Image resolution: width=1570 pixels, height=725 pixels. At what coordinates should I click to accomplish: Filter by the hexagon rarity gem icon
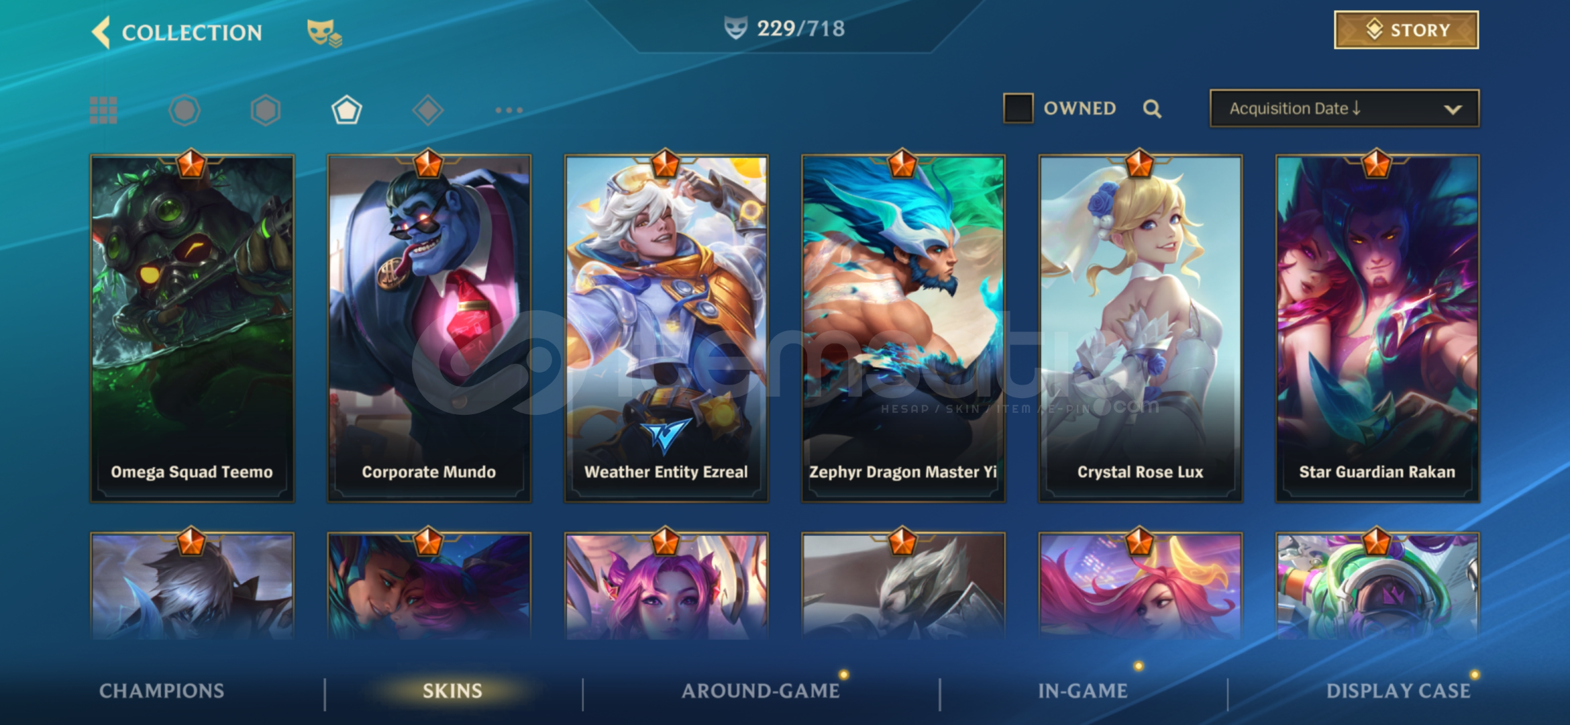pyautogui.click(x=266, y=110)
